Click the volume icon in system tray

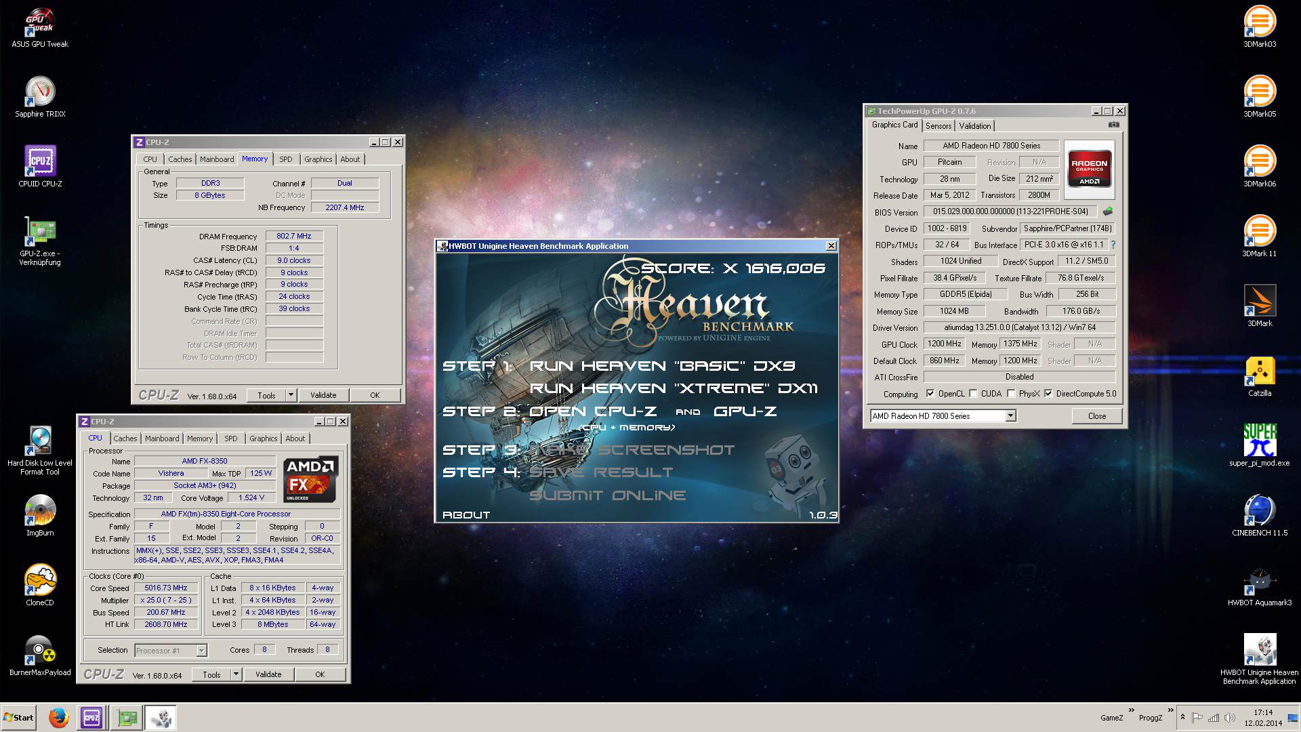pyautogui.click(x=1228, y=718)
